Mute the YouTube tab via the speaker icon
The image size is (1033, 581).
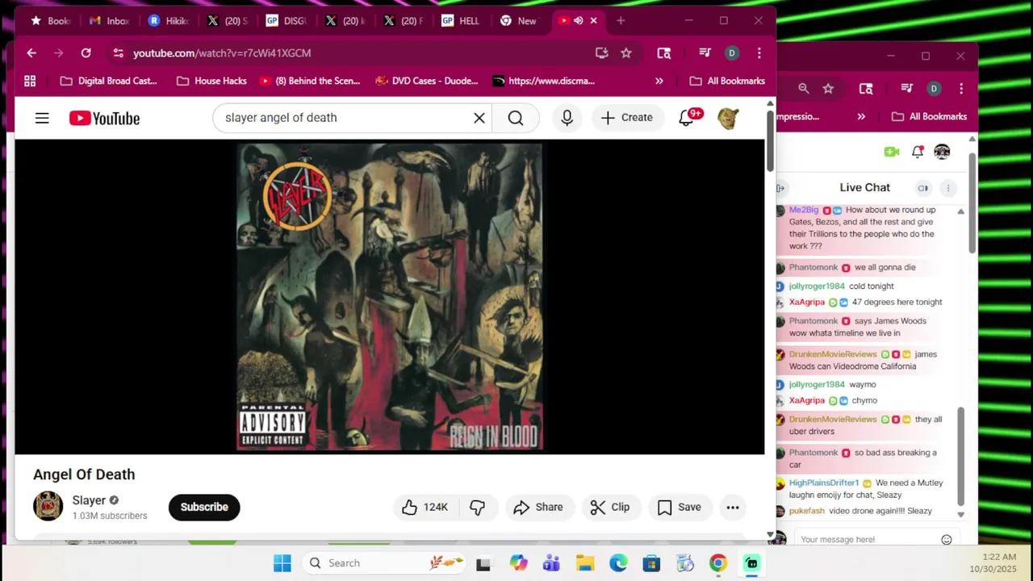[578, 21]
